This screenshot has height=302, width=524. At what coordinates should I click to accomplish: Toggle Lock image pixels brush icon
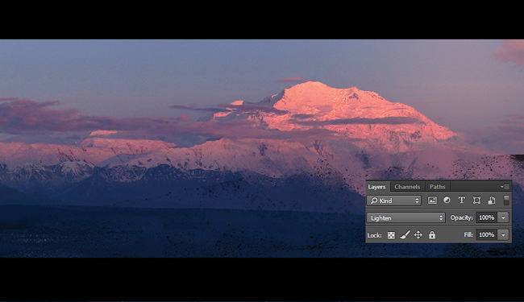click(x=405, y=235)
